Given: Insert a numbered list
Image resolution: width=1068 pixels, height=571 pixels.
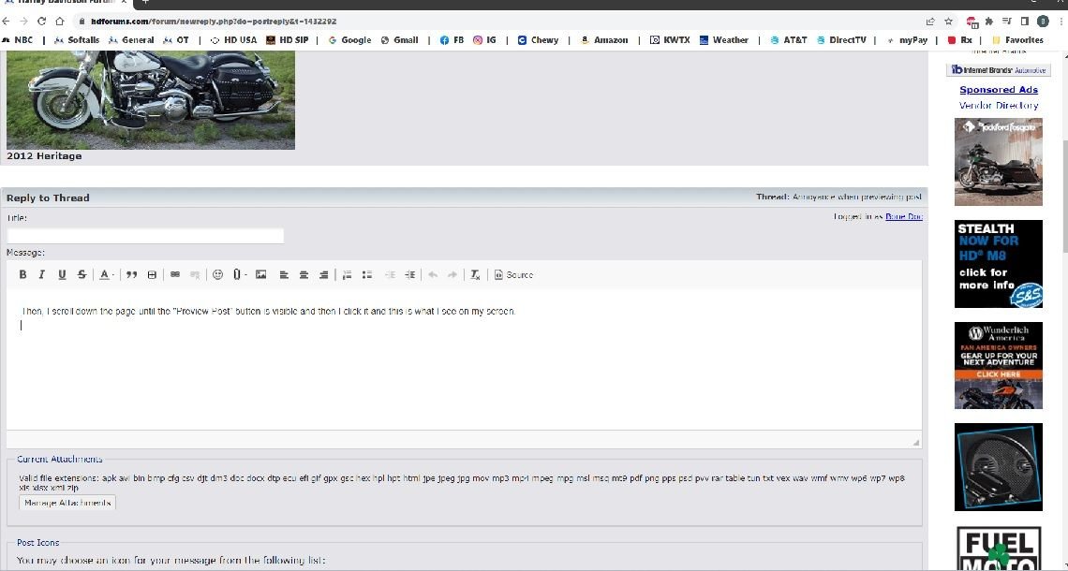Looking at the screenshot, I should coord(347,274).
